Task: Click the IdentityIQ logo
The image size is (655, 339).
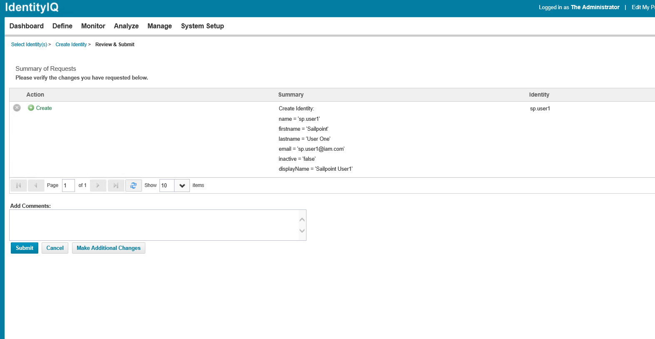Action: [x=32, y=7]
